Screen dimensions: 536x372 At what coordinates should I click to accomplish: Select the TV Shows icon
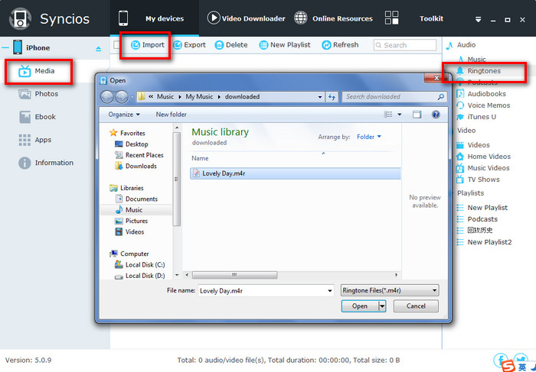click(460, 180)
